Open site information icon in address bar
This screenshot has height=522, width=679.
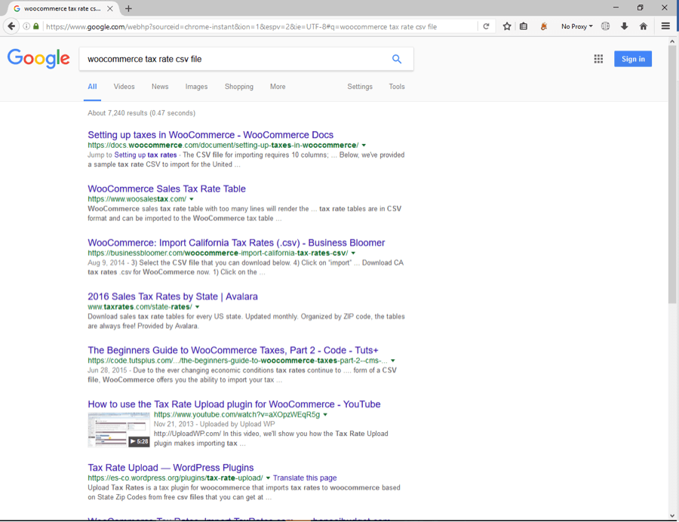pos(27,26)
